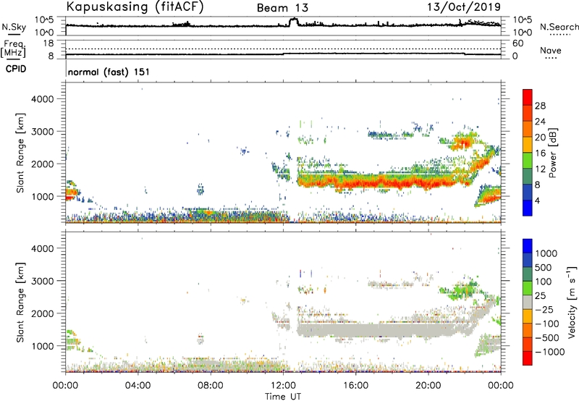Click the power colorbar's blue bottom segment
The image size is (579, 401).
528,208
